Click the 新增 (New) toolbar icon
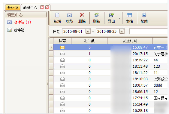169x114 pixels. pyautogui.click(x=57, y=15)
